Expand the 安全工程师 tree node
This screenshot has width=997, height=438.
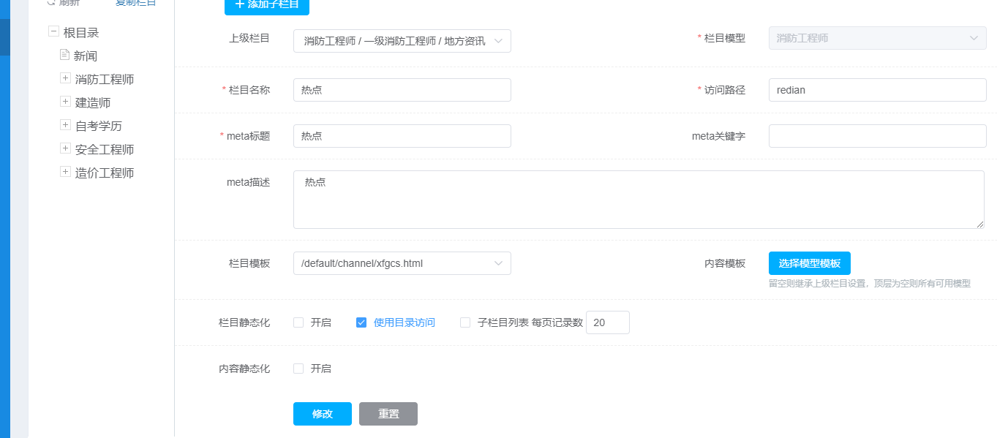click(x=65, y=148)
